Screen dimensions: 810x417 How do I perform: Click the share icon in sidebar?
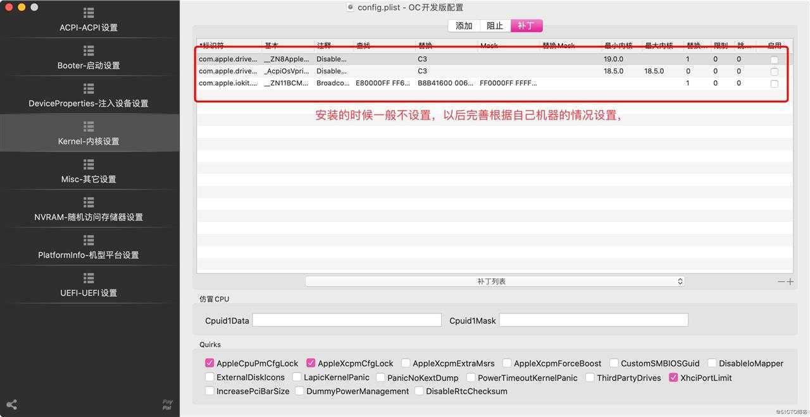click(x=11, y=404)
